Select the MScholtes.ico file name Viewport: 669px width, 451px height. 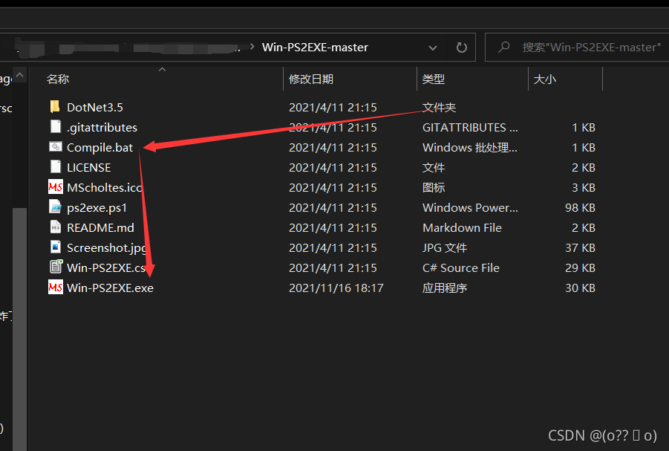105,187
